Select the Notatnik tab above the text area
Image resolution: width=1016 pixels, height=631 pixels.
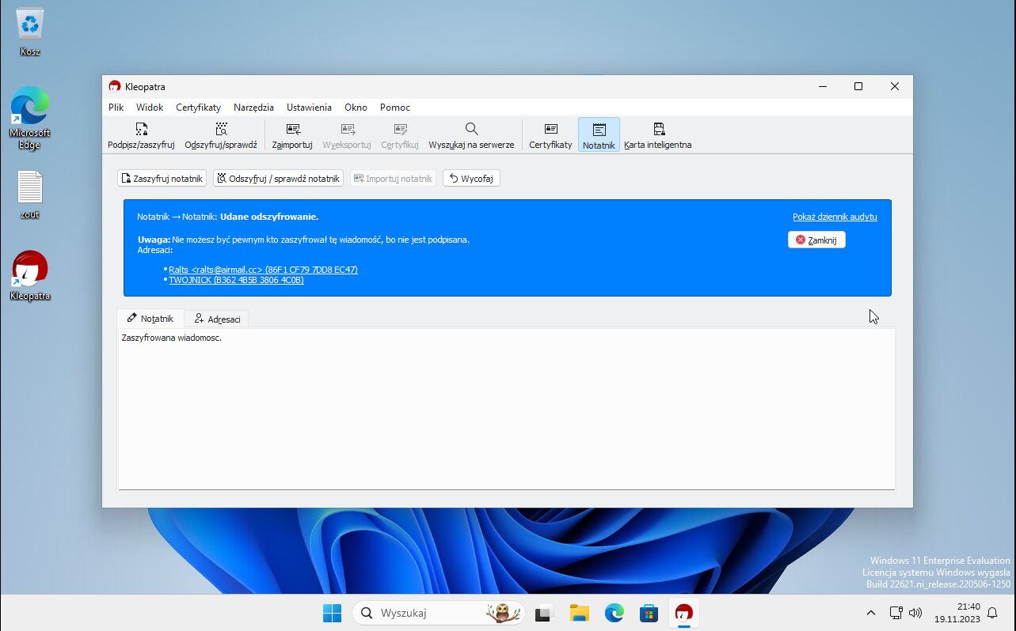[150, 319]
